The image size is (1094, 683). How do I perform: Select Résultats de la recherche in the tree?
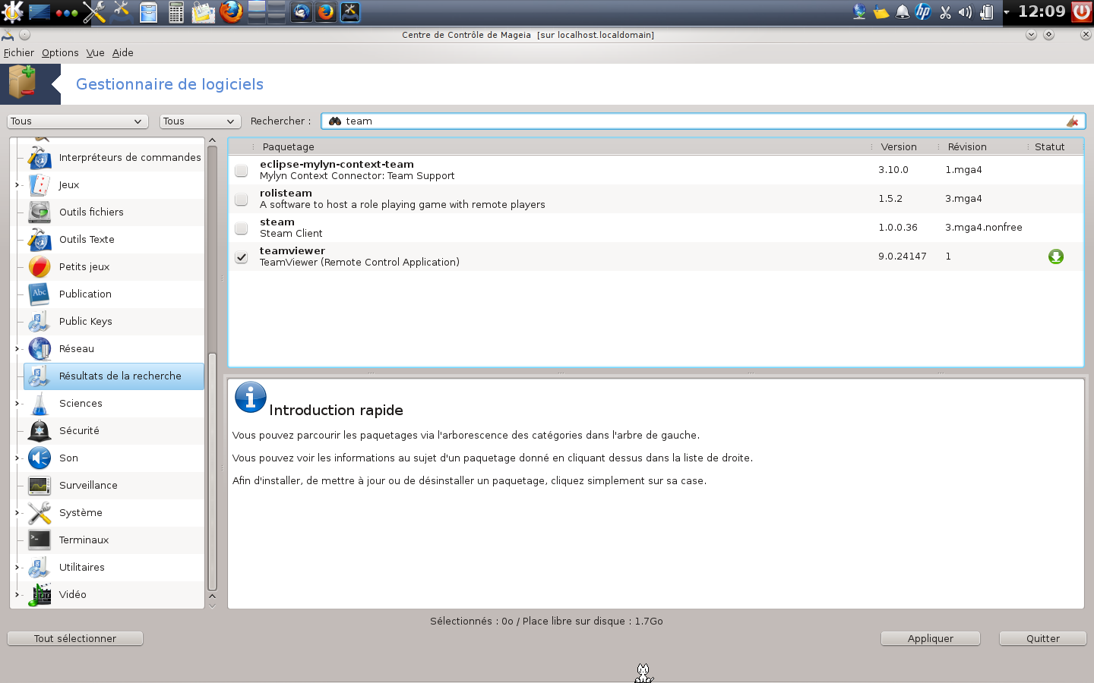point(114,376)
